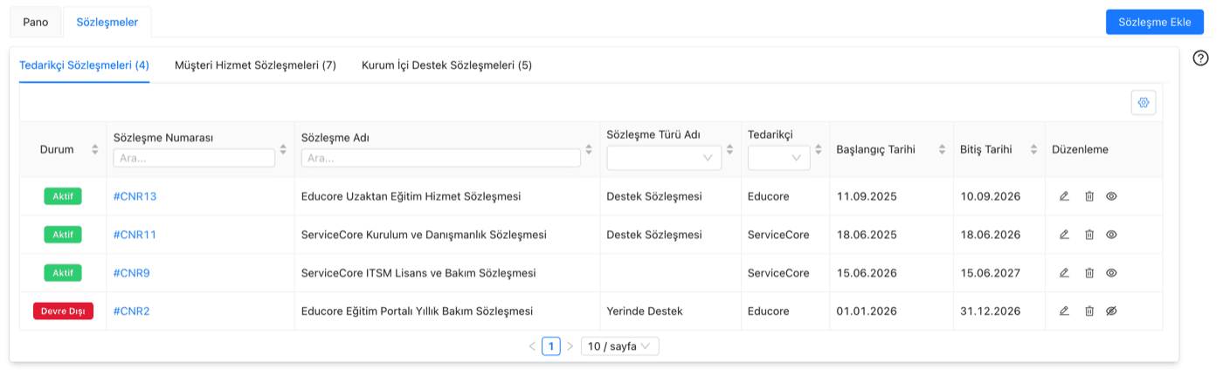Select 'Educore Uzaktan Eğitim Hizmet Sözleşmesi' cell
This screenshot has width=1223, height=383.
(x=411, y=196)
